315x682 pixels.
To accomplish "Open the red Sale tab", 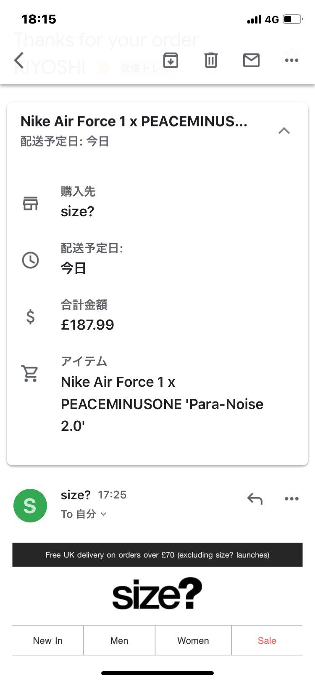I will click(x=267, y=640).
